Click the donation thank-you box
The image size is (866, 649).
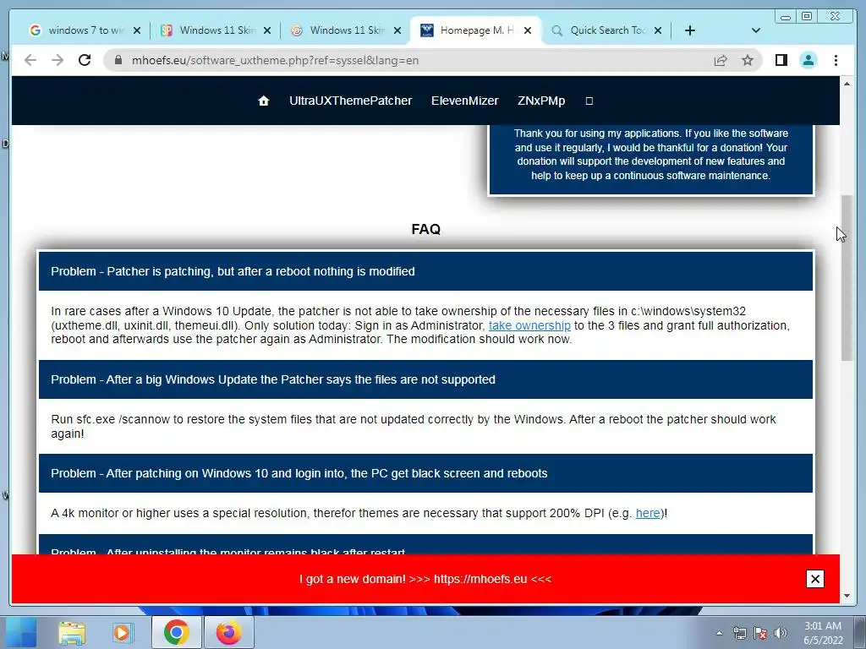(651, 160)
